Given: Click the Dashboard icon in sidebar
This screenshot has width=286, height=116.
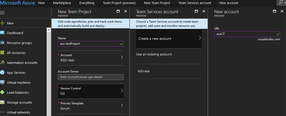Looking at the screenshot, I should pyautogui.click(x=3, y=33).
